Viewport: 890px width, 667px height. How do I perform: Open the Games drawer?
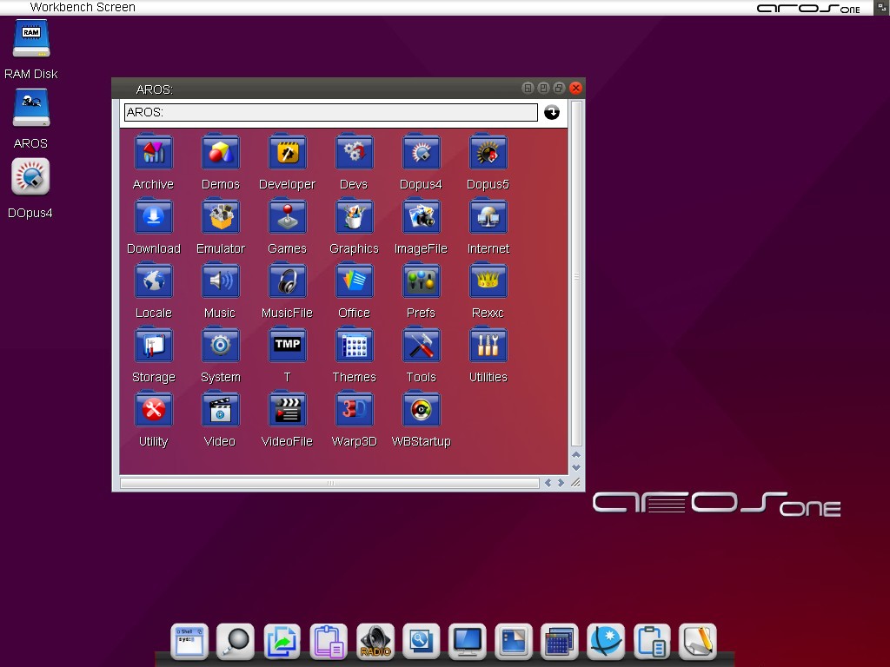pos(287,217)
